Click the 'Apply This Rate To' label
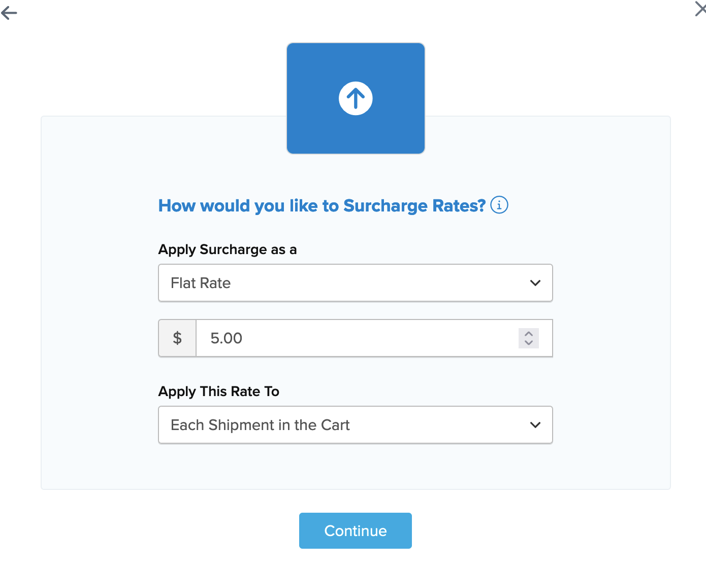Screen dimensions: 706x569 (219, 392)
